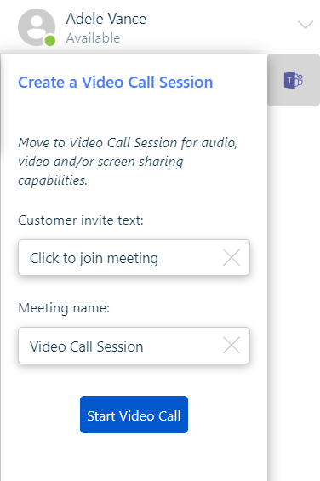Click the word 'capabilities' in the description
Viewport: 320px width, 481px height.
[52, 180]
